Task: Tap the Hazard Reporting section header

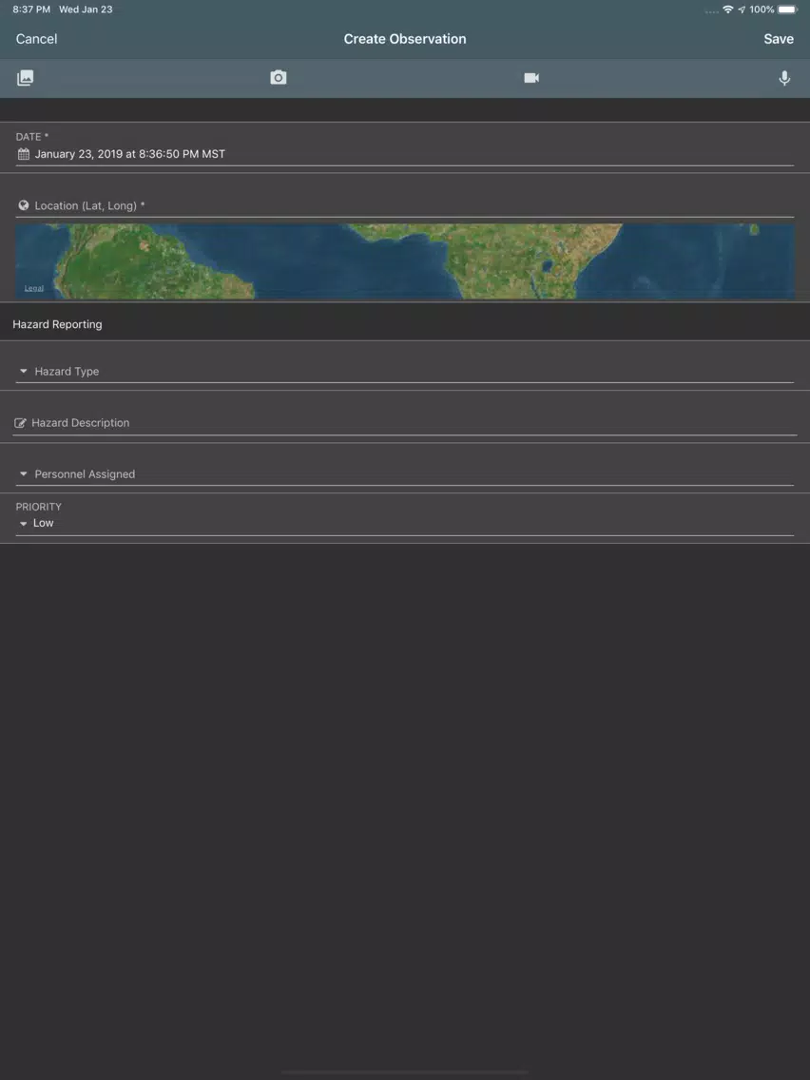Action: (57, 324)
